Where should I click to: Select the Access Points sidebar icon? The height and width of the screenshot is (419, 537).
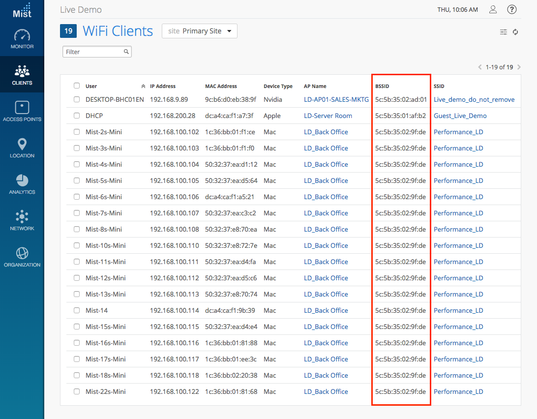point(22,111)
